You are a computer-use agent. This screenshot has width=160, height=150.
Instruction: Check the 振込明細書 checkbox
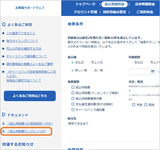click(73, 87)
